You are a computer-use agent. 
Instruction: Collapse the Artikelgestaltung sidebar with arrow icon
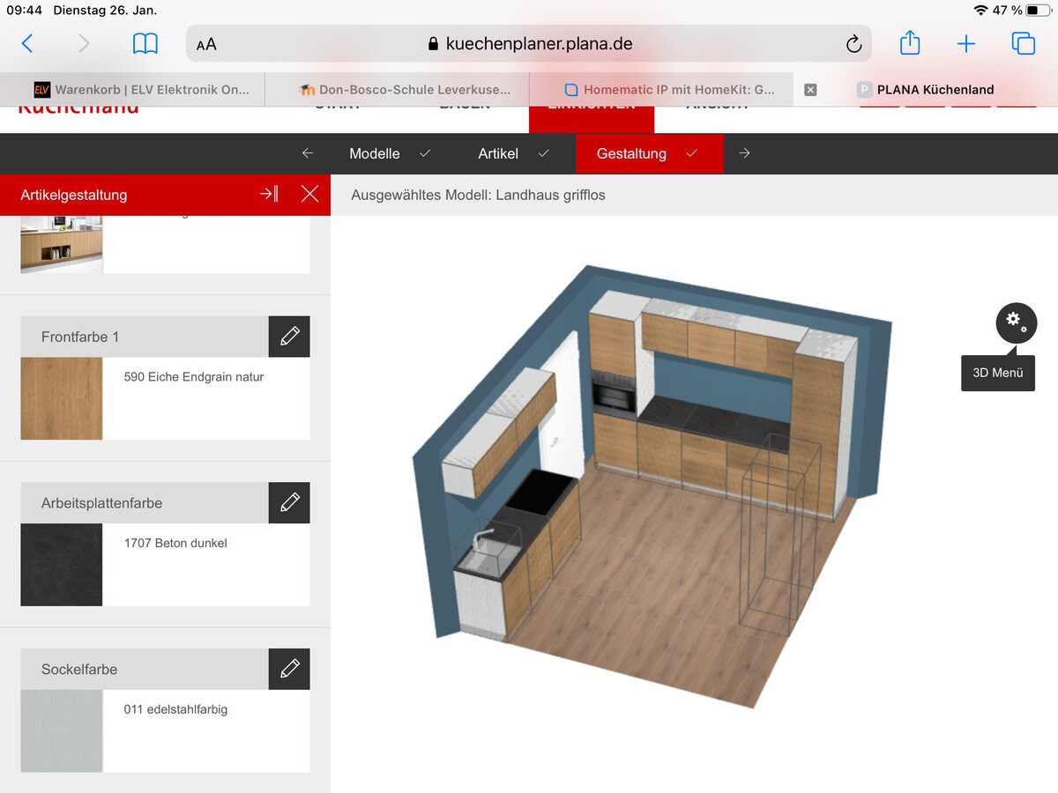tap(269, 195)
